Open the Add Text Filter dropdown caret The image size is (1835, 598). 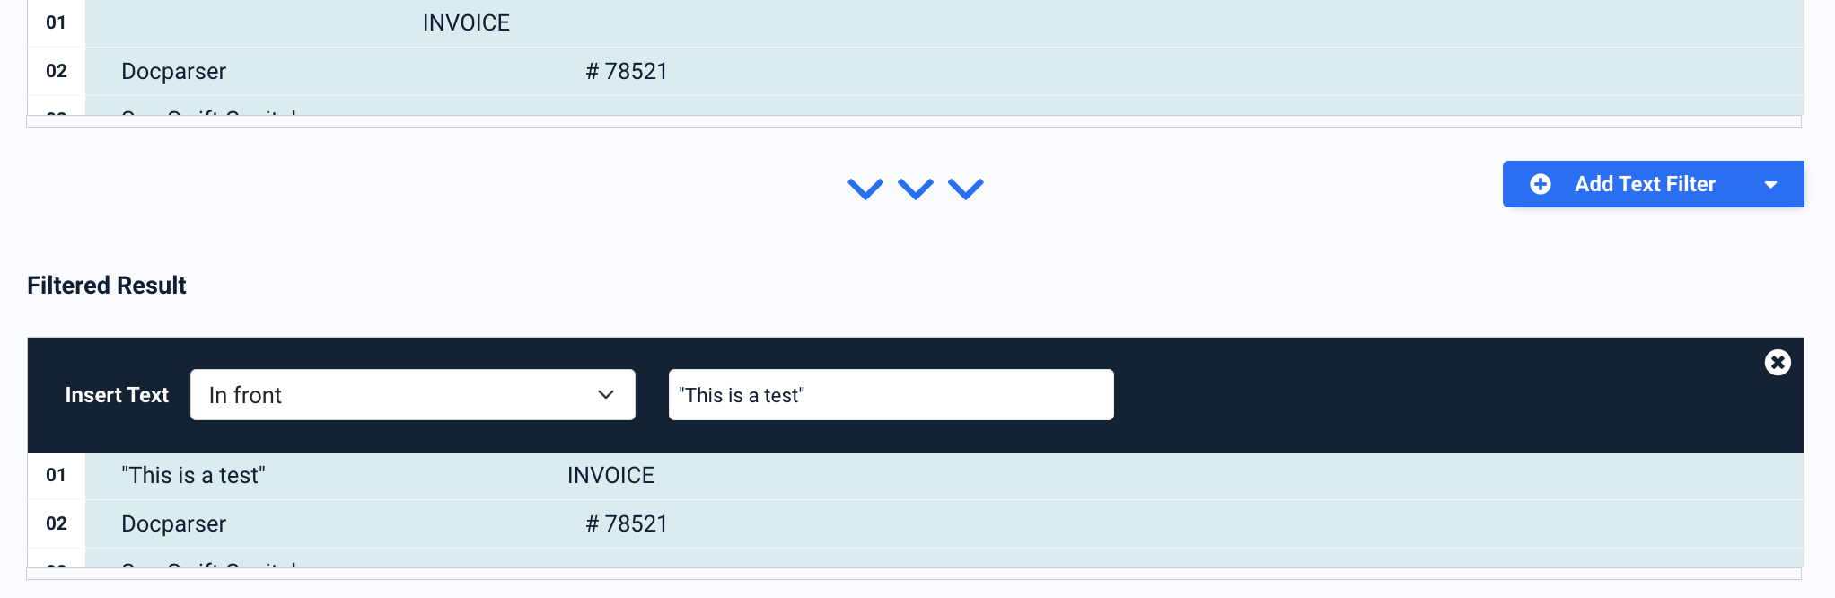coord(1770,184)
